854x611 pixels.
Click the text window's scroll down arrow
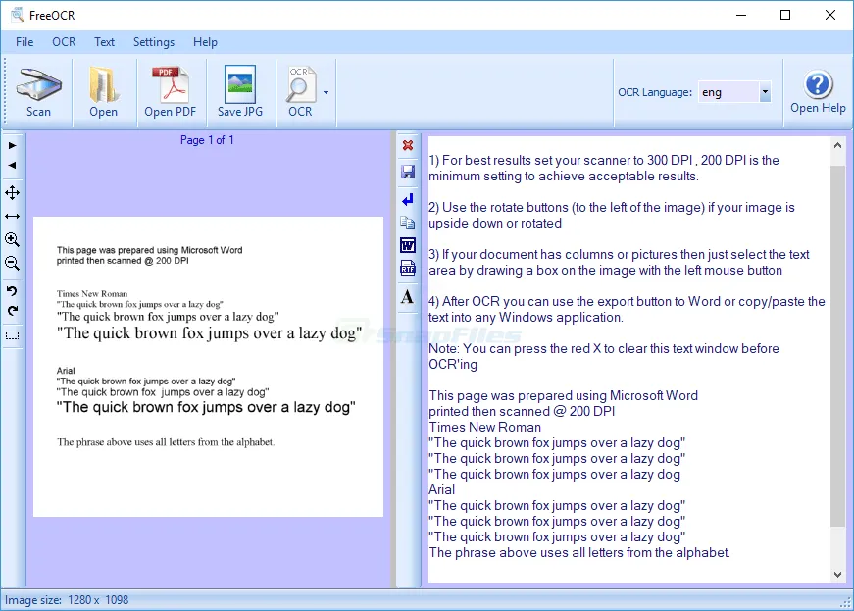click(x=837, y=575)
